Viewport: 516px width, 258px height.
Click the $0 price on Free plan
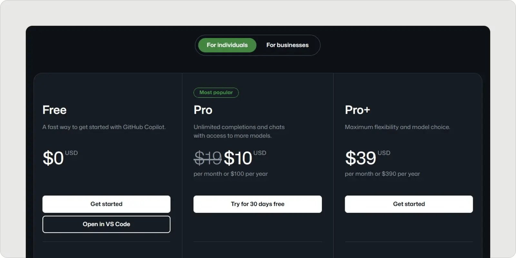53,158
